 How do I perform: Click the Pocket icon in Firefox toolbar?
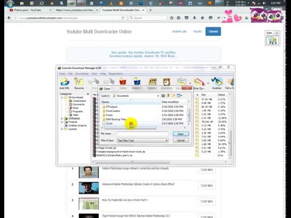[x=187, y=18]
